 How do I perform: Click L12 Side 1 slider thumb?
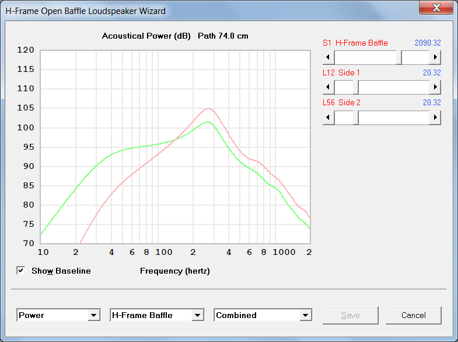(356, 87)
